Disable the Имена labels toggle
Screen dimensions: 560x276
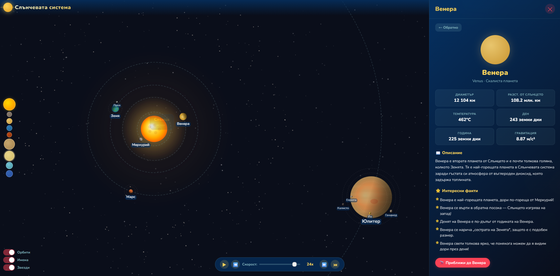[9, 260]
